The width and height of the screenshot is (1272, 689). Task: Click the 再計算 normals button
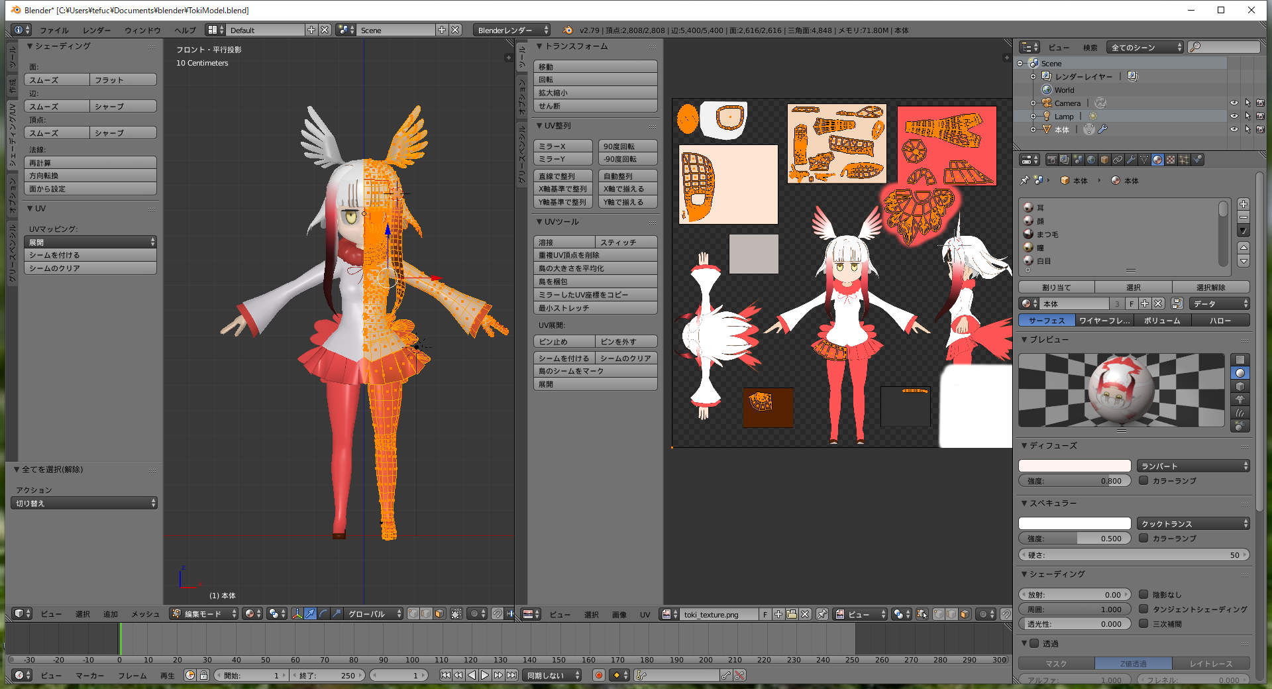(x=91, y=162)
